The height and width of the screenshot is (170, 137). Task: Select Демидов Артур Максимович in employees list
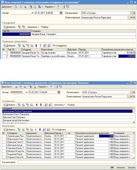(x=67, y=120)
